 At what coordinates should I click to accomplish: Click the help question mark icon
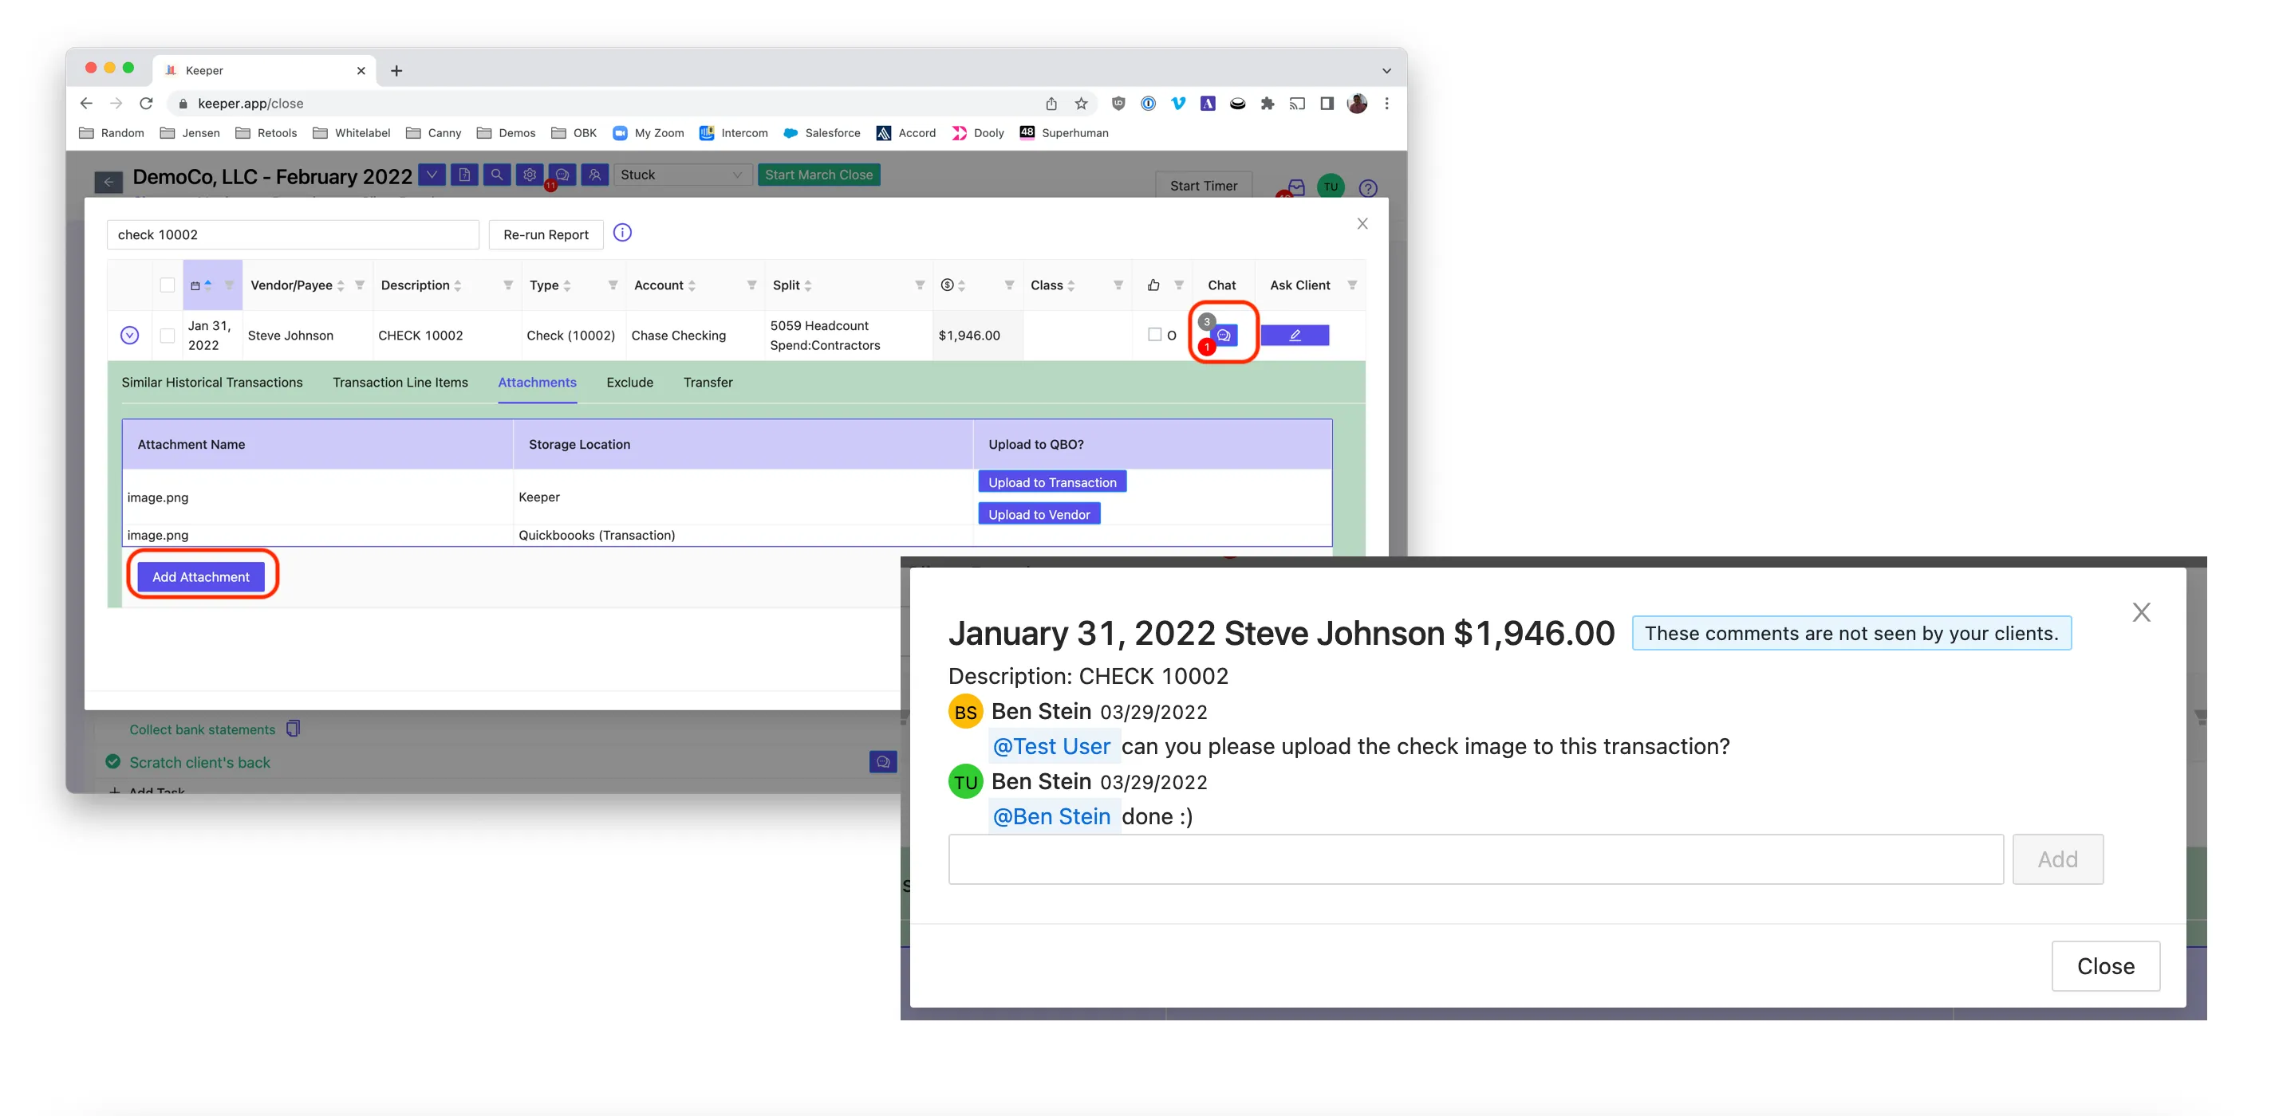[1368, 188]
